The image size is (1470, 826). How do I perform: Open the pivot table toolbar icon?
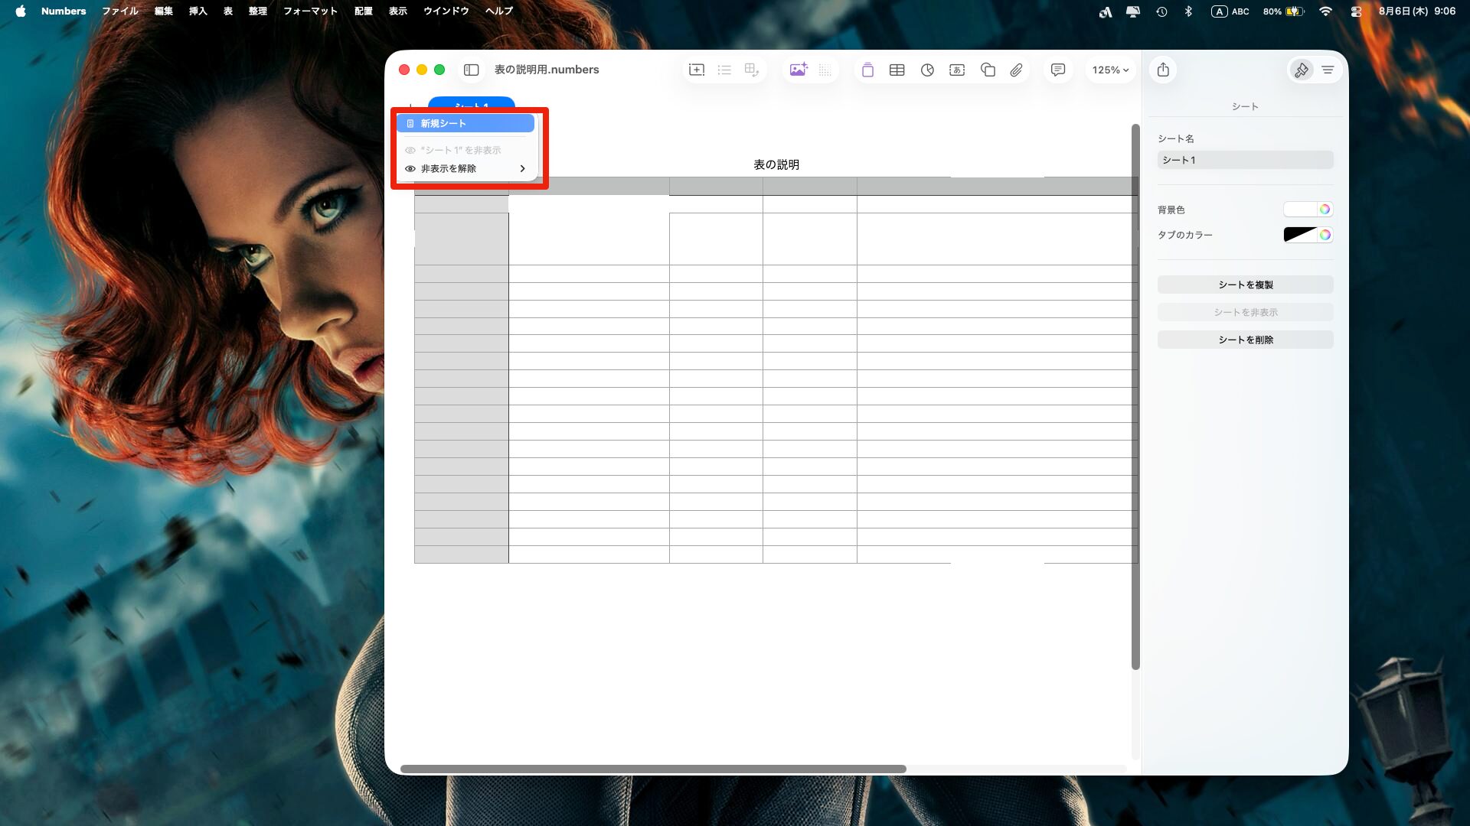[752, 70]
